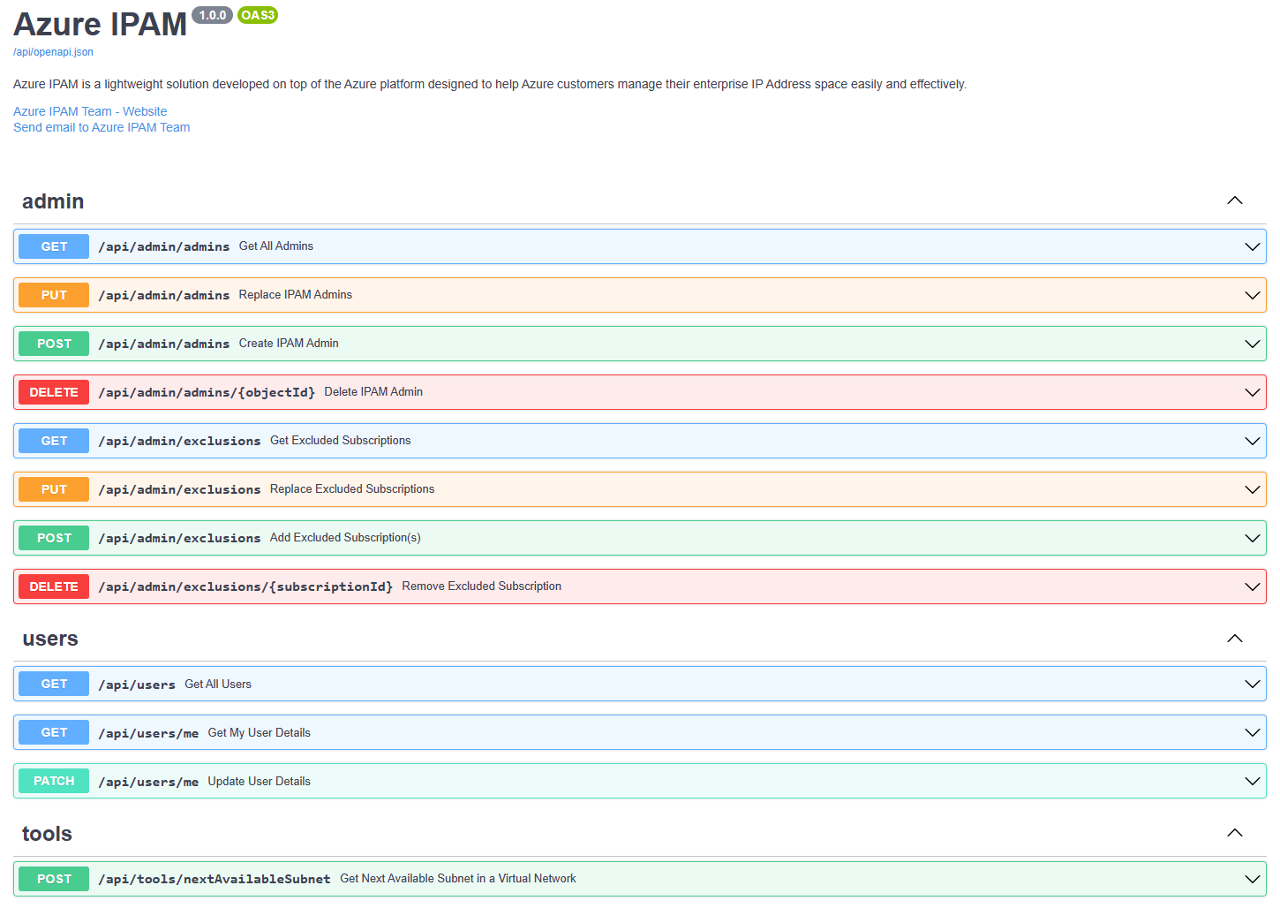Click POST badge for nextAvailableSubnet
The height and width of the screenshot is (908, 1280).
tap(54, 879)
